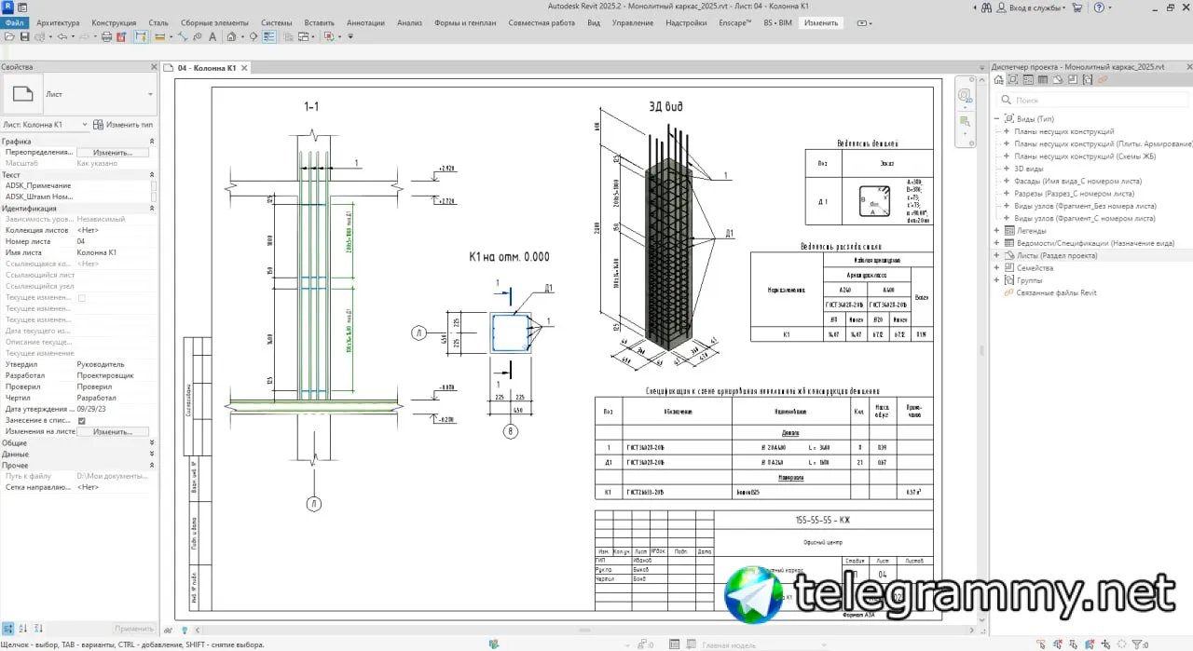Image resolution: width=1193 pixels, height=651 pixels.
Task: Click the Legends filter icon in Project Browser toolbar
Action: pyautogui.click(x=1028, y=80)
